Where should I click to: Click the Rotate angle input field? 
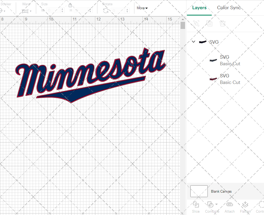point(118,11)
